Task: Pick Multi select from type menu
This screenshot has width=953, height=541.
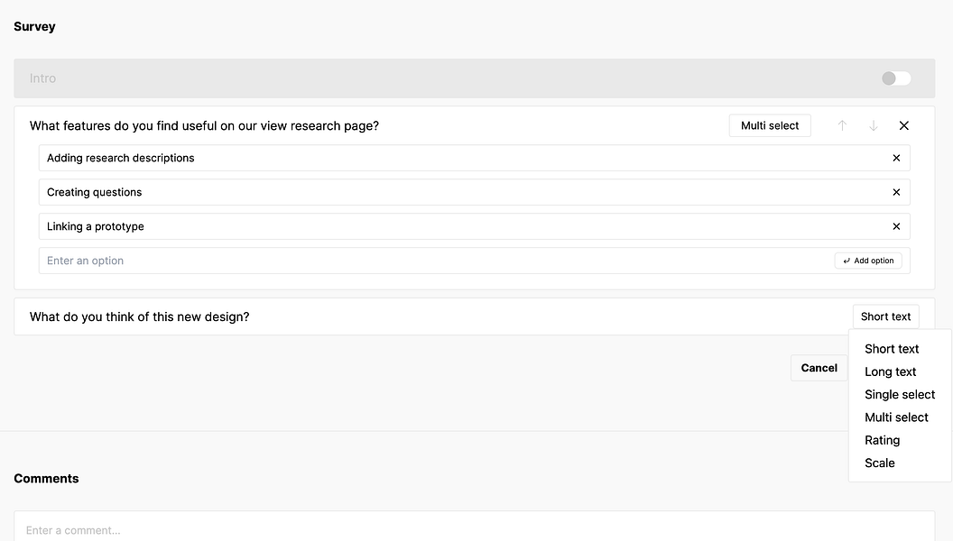Action: [896, 417]
